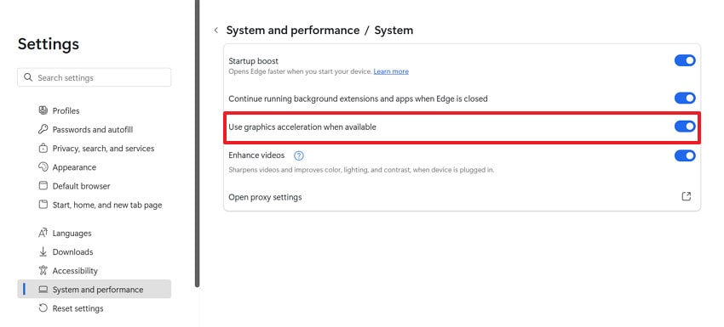Click the Accessibility person icon

coord(43,271)
